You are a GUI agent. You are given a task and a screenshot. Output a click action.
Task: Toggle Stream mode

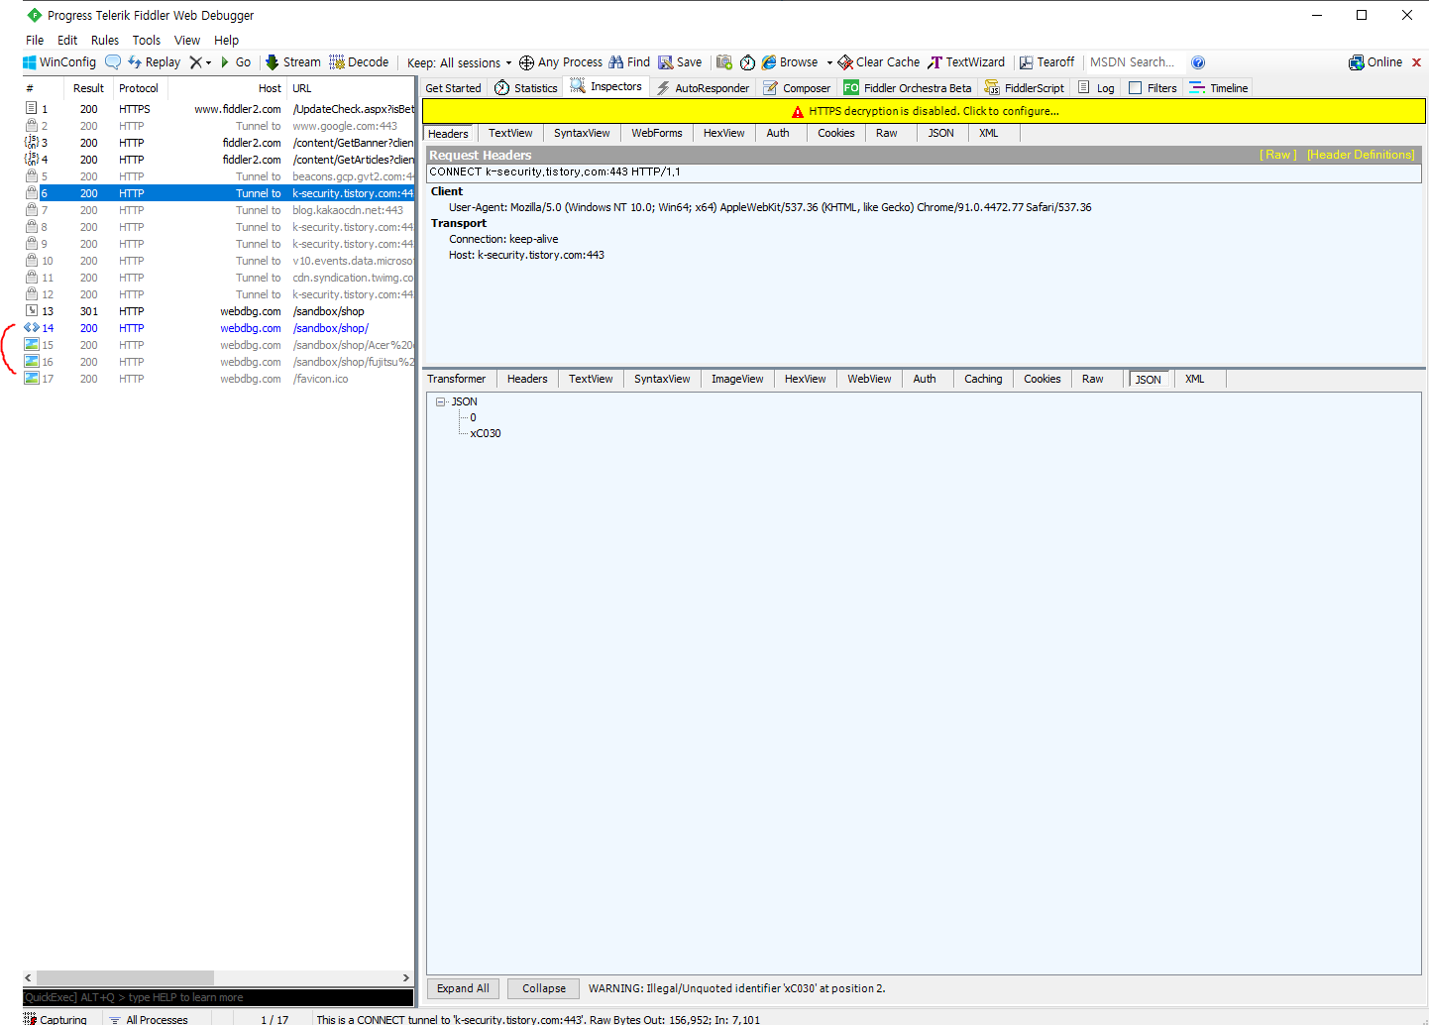293,62
